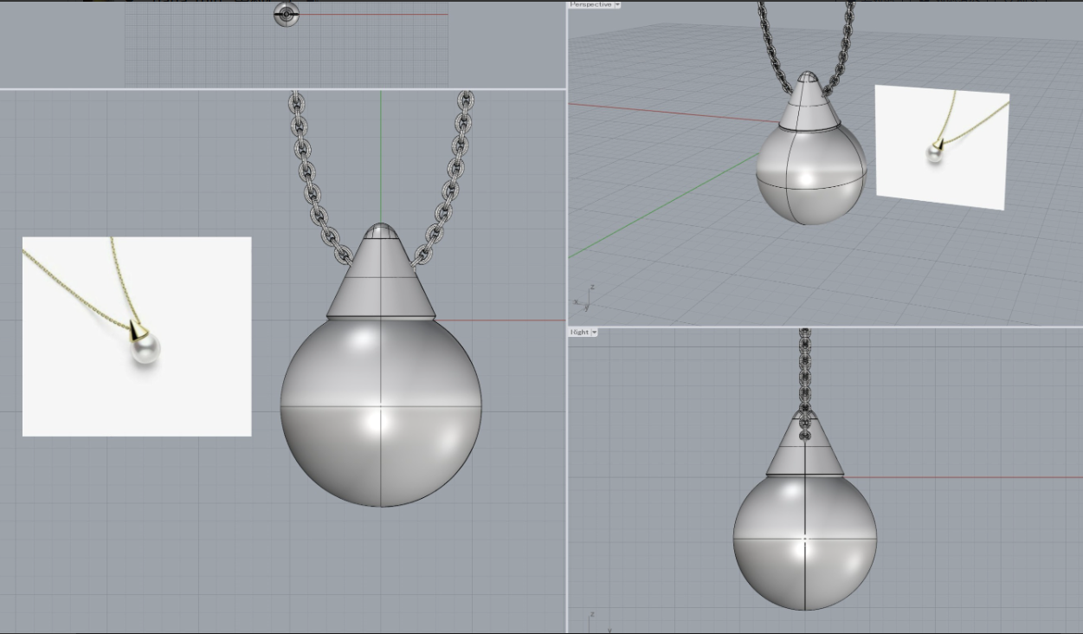Click the small pendant in the top viewport
Image resolution: width=1083 pixels, height=634 pixels.
pyautogui.click(x=287, y=14)
